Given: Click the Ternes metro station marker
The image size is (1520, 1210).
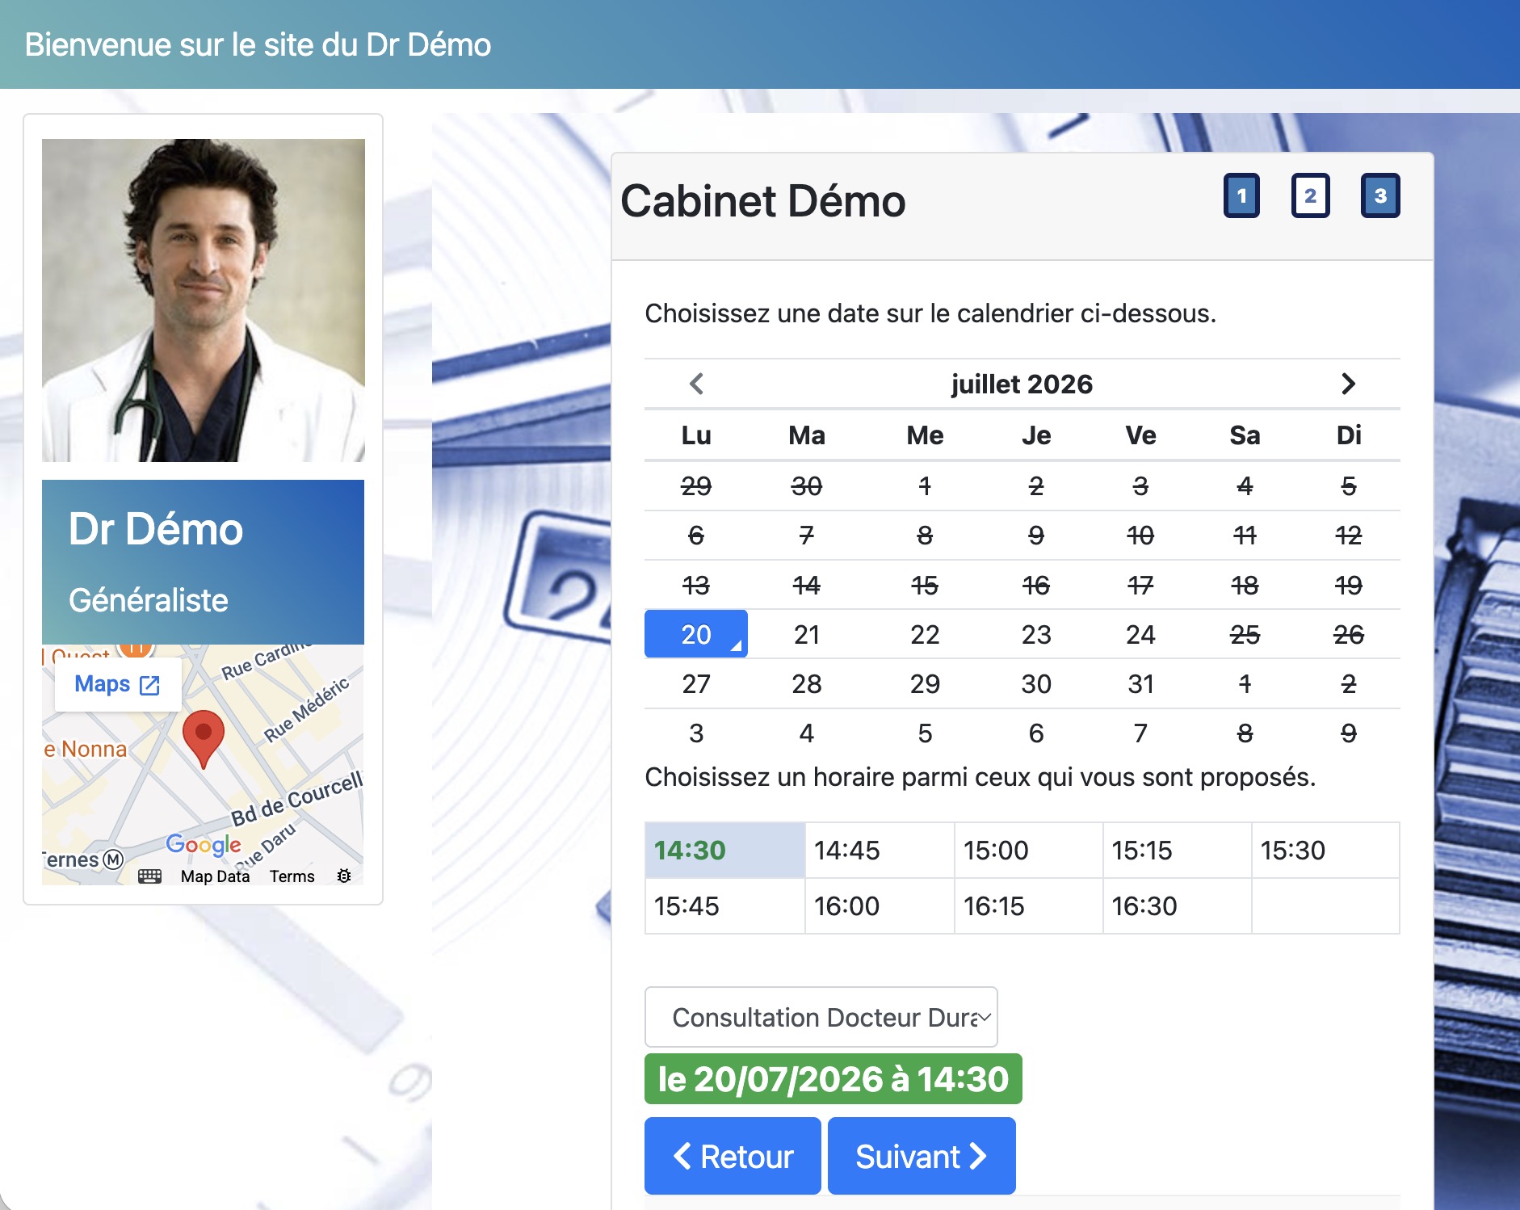Looking at the screenshot, I should tap(114, 859).
